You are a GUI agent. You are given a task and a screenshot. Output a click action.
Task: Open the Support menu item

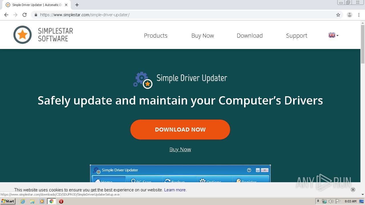point(297,36)
